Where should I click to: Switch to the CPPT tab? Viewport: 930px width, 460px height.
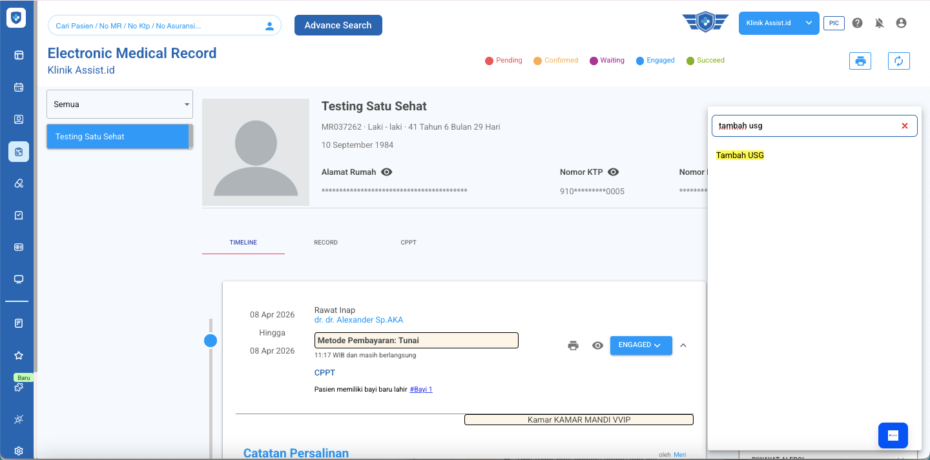pyautogui.click(x=408, y=243)
